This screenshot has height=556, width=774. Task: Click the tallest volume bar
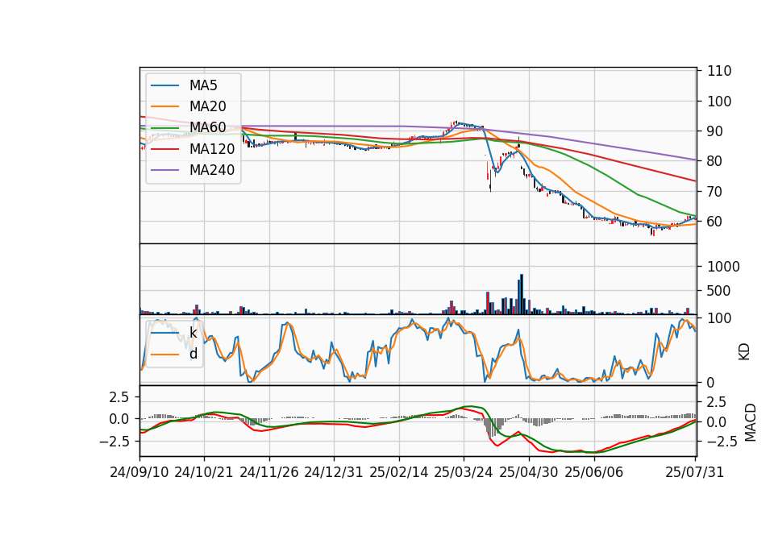point(522,295)
